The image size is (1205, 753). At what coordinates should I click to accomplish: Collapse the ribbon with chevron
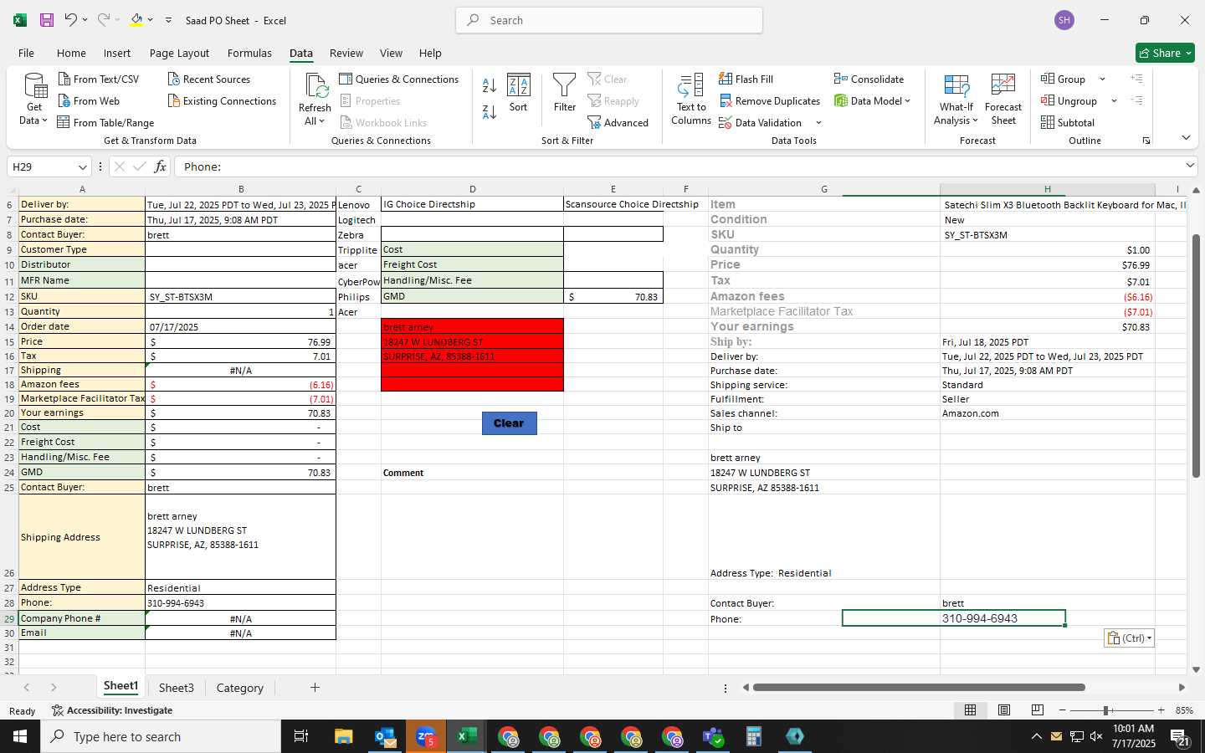[1186, 138]
